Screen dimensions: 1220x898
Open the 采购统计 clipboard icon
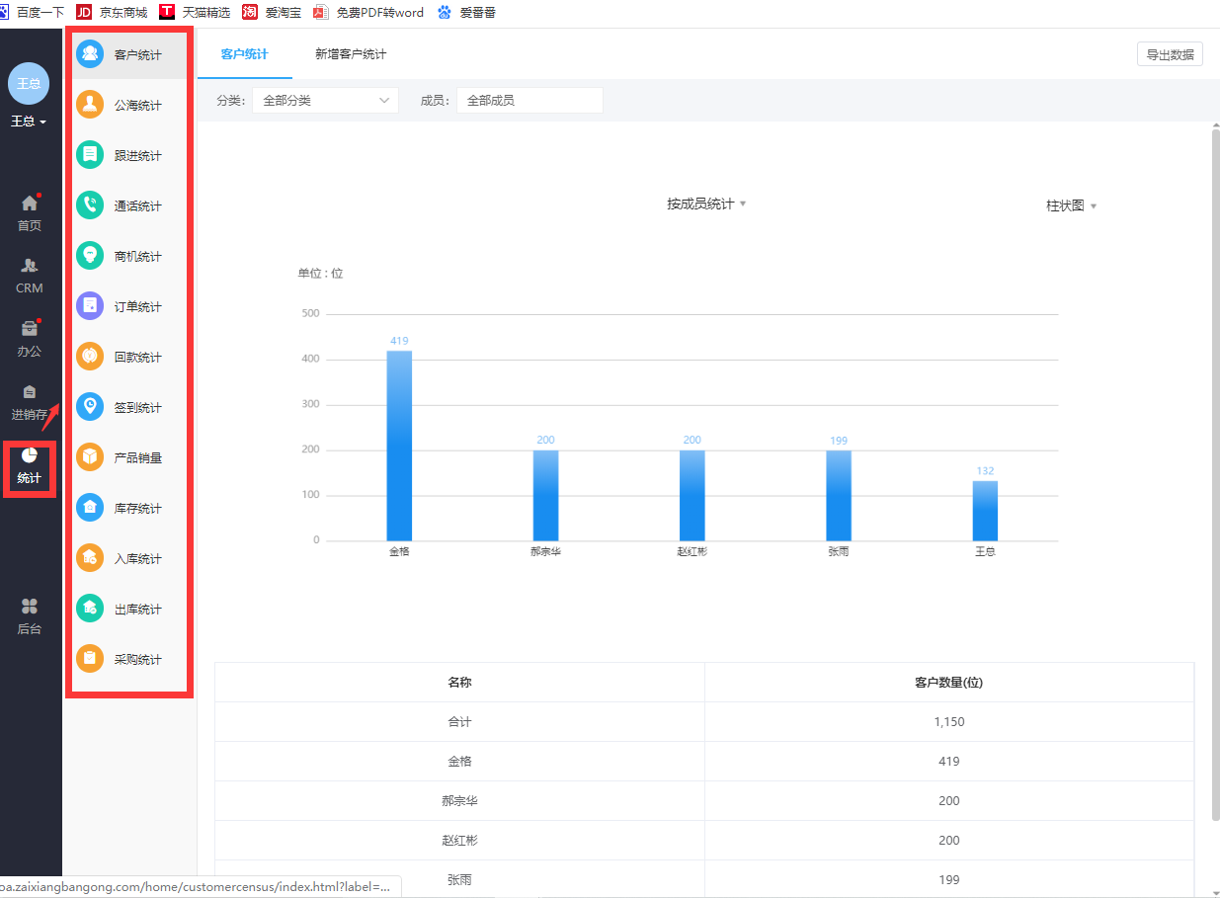click(90, 659)
